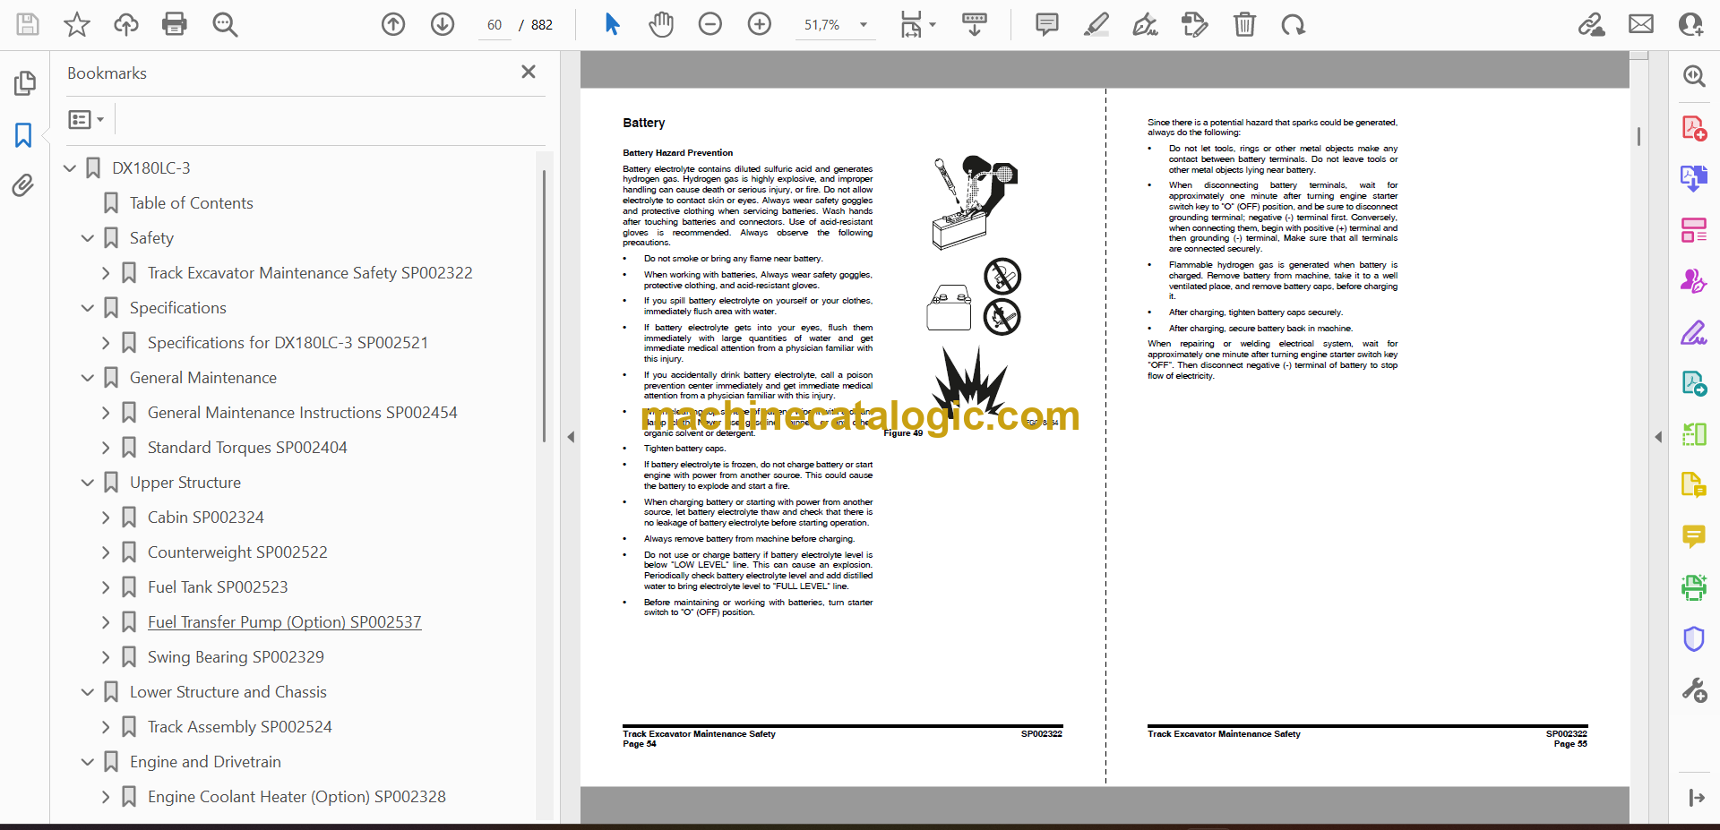1720x830 pixels.
Task: Collapse the DX180LC-3 bookmark tree
Action: (70, 168)
